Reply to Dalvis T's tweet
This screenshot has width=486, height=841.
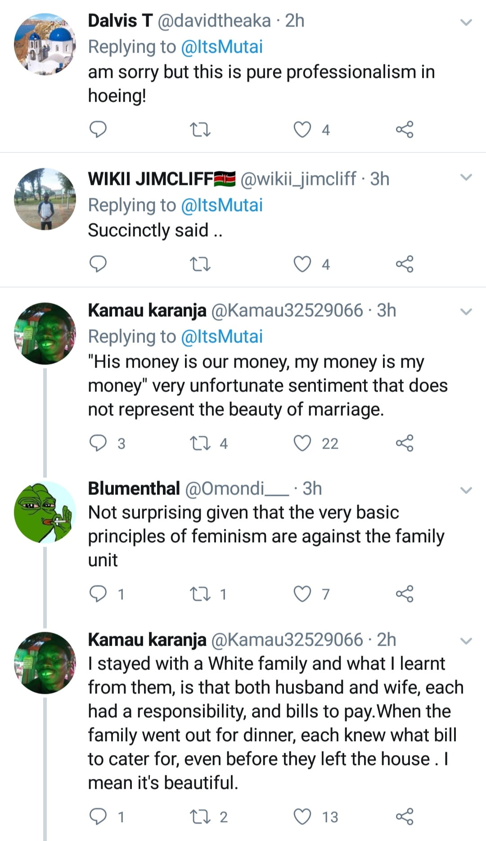coord(98,130)
